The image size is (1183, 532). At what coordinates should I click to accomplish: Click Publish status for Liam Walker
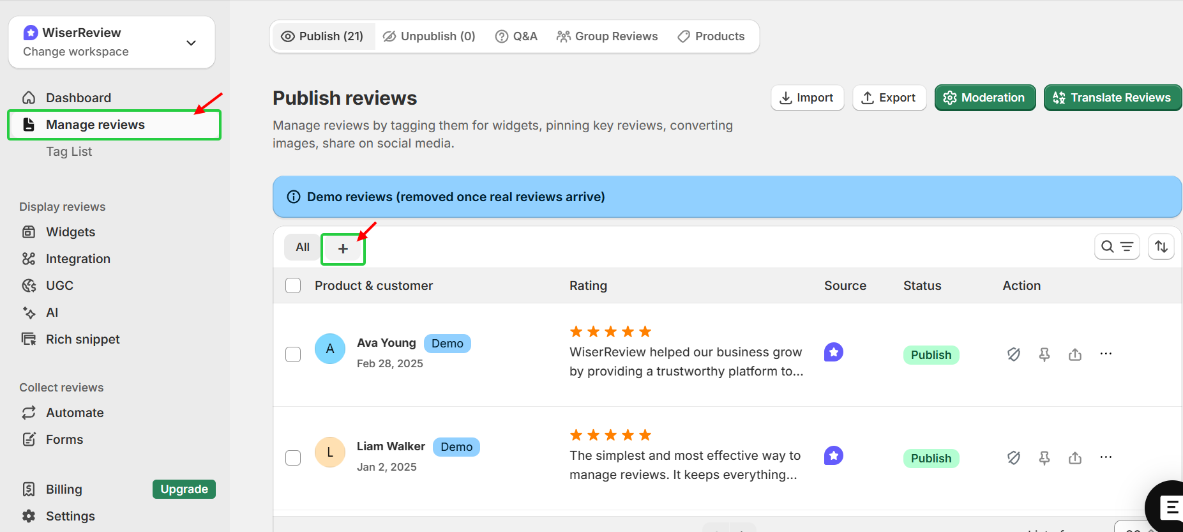point(931,459)
